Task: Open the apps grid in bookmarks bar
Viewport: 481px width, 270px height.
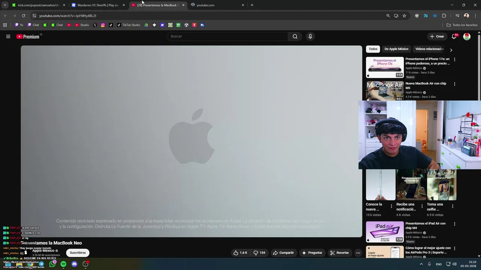Action: coord(5,25)
